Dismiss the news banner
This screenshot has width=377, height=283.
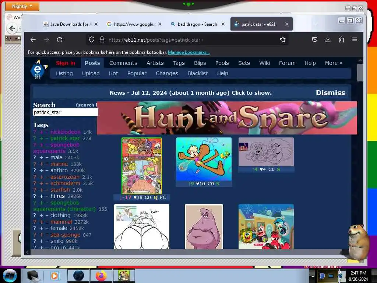click(x=331, y=93)
